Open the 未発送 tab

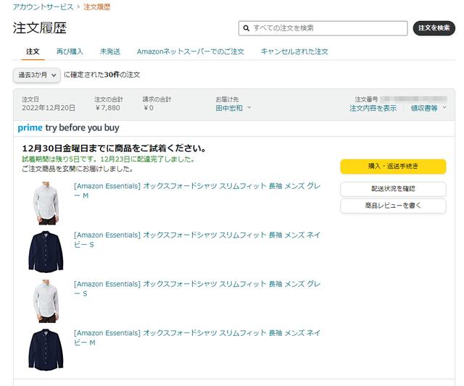109,51
